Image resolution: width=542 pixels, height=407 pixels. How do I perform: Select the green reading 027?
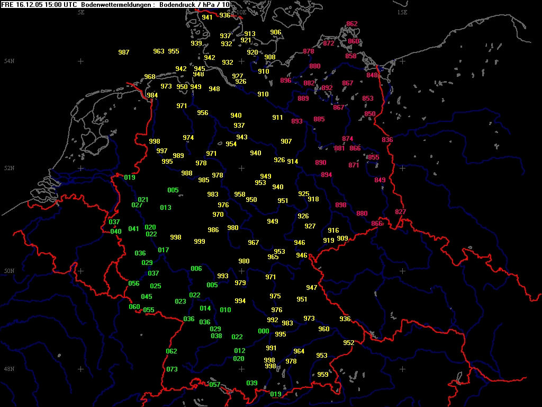137,205
